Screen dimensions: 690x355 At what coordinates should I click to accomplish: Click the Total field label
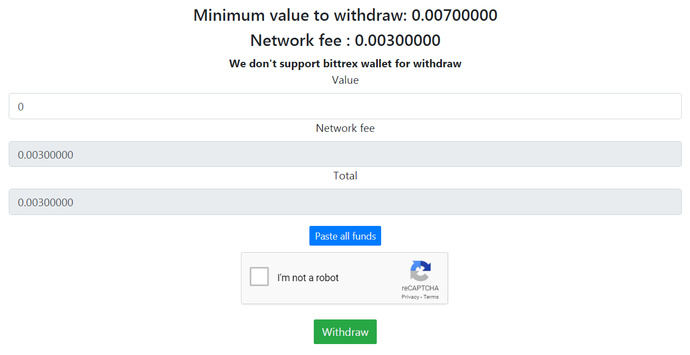[345, 176]
